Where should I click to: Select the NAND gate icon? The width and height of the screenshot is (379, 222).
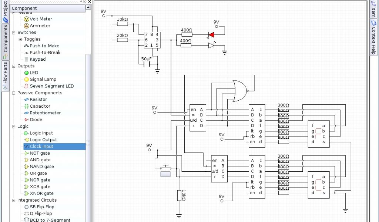(x=26, y=166)
